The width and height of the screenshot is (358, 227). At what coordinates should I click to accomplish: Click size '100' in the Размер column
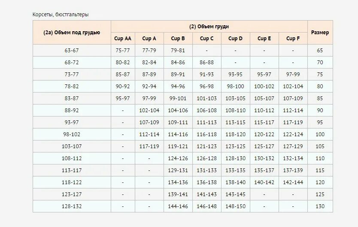pyautogui.click(x=320, y=134)
